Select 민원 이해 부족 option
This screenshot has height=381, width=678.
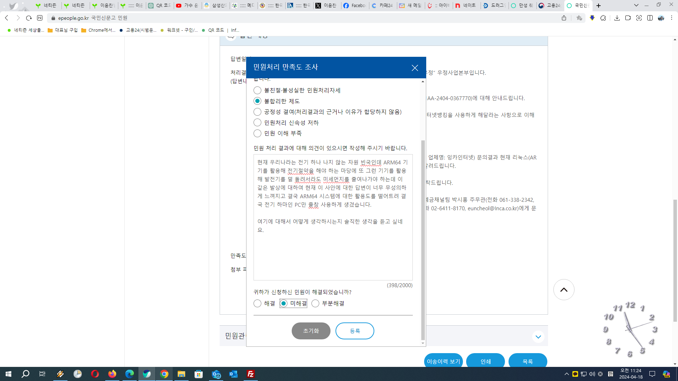[x=257, y=133]
